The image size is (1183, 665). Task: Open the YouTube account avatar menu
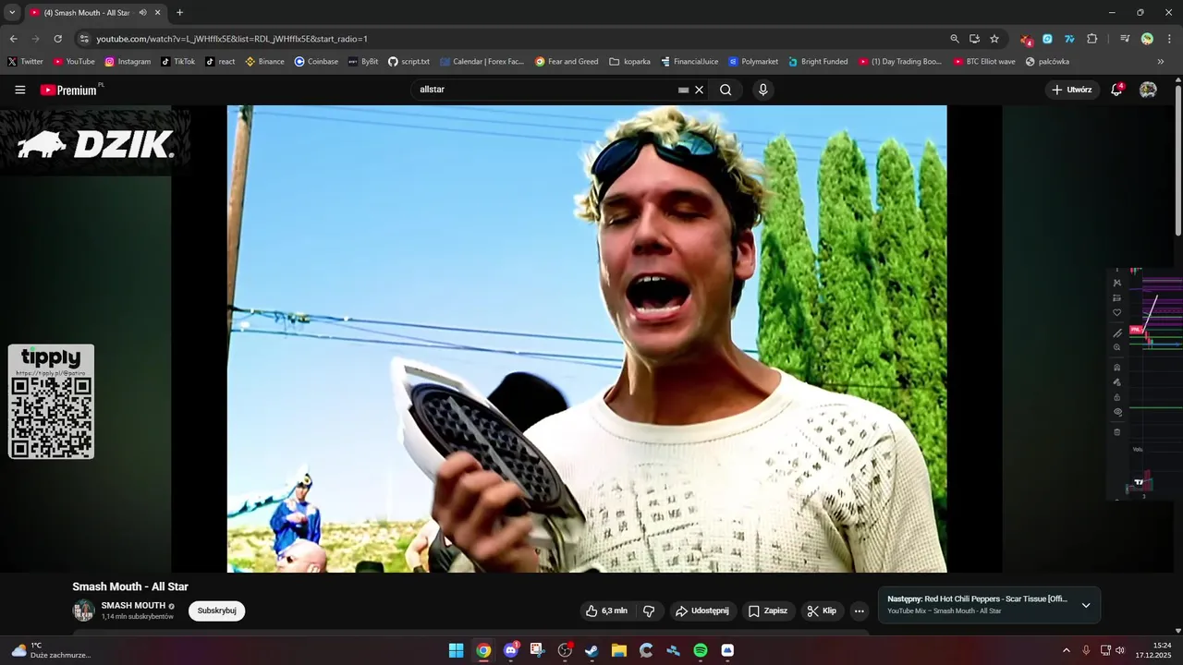point(1148,90)
